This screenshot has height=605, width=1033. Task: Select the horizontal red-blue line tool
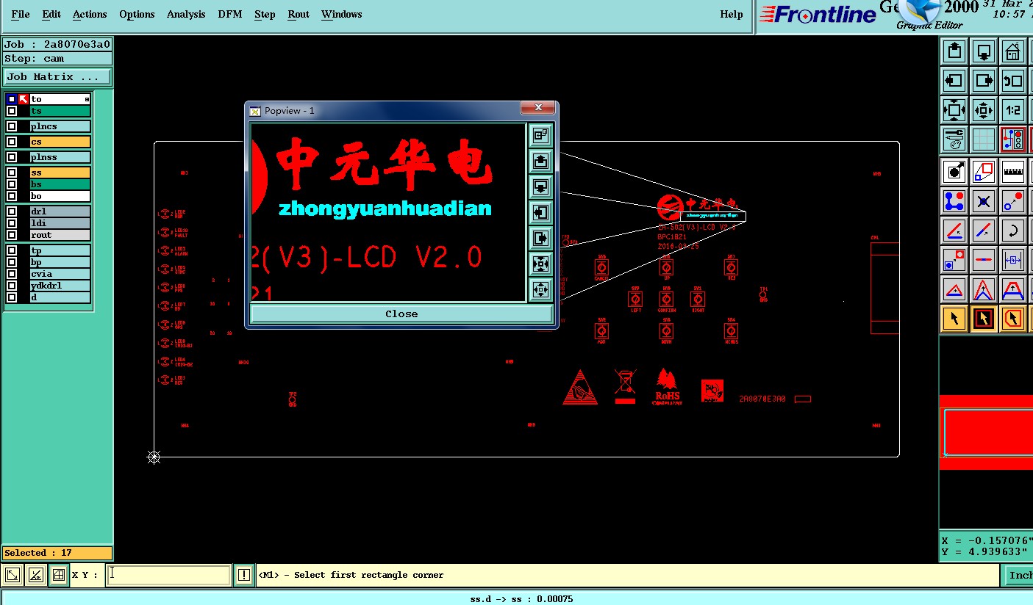coord(984,260)
